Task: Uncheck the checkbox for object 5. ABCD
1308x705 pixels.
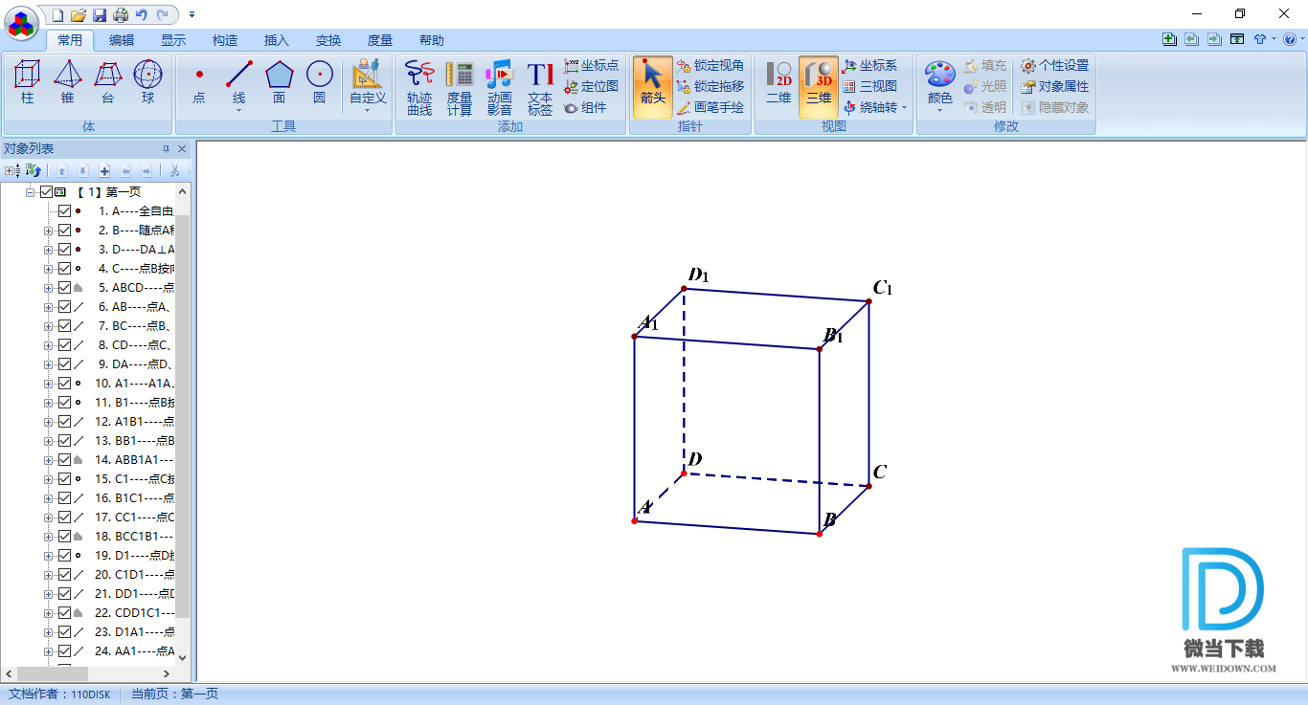Action: coord(64,288)
